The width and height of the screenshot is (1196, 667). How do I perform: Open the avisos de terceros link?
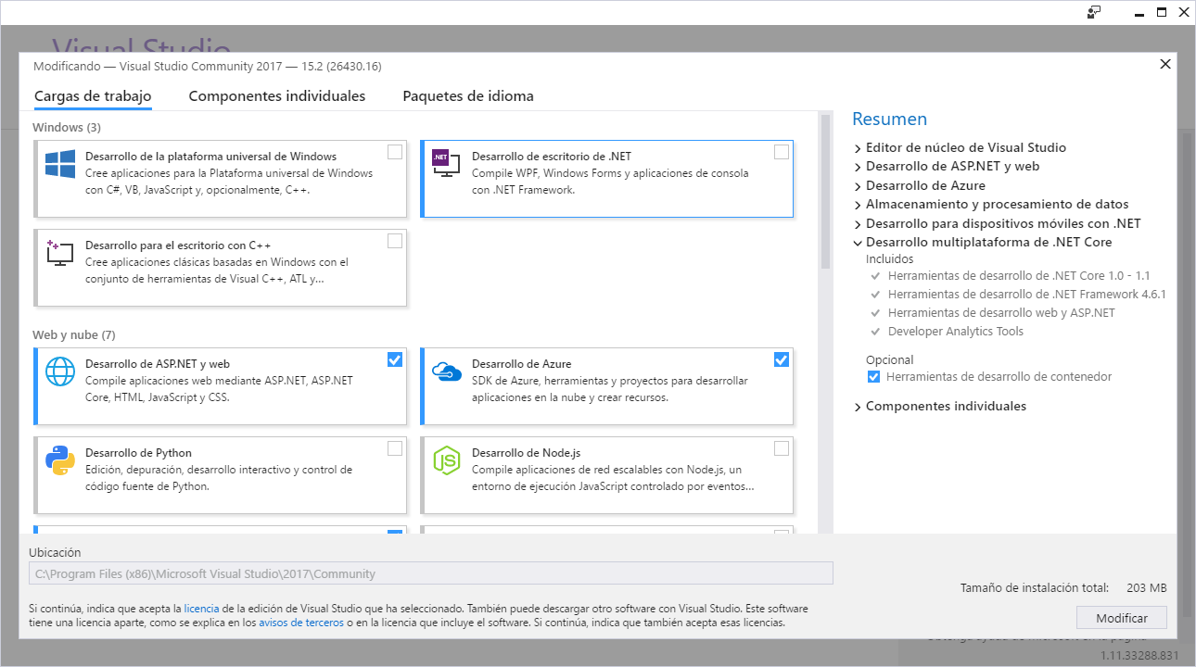[x=301, y=623]
